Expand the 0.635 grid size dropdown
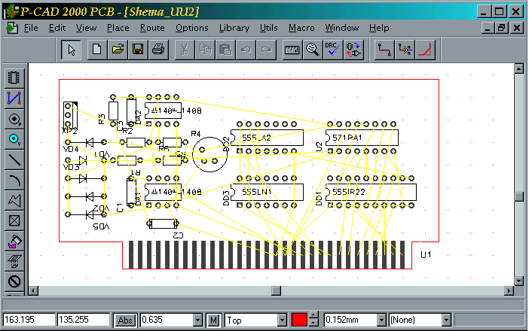This screenshot has height=331, width=529. point(197,320)
